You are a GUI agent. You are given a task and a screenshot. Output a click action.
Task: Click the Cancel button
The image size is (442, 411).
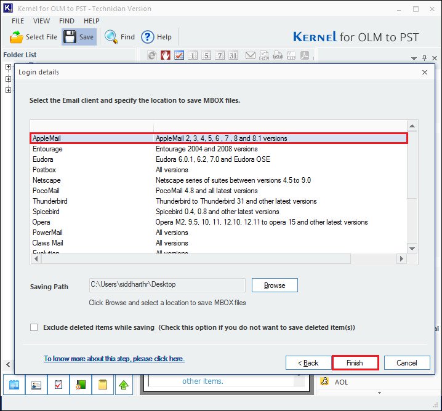click(407, 363)
